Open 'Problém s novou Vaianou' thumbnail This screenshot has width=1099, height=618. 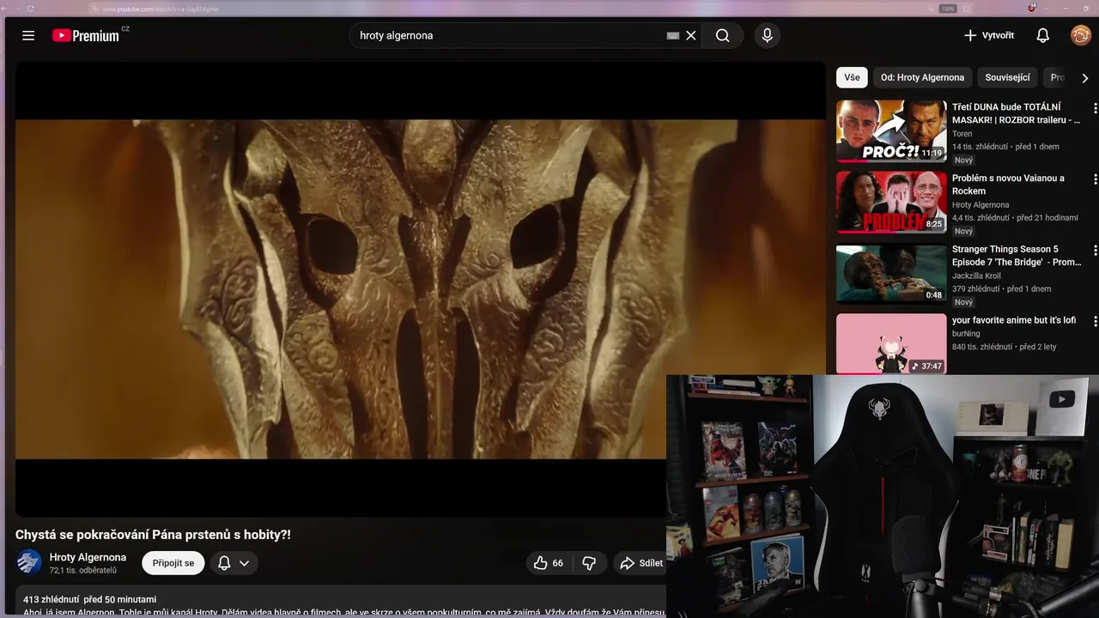891,203
